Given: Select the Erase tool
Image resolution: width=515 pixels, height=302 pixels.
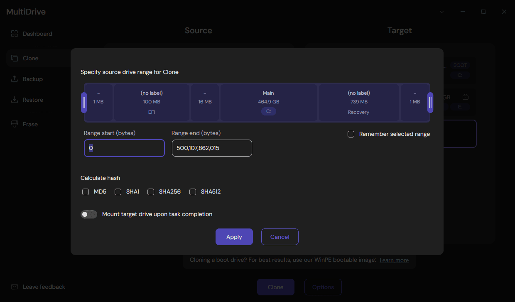Looking at the screenshot, I should (x=30, y=124).
